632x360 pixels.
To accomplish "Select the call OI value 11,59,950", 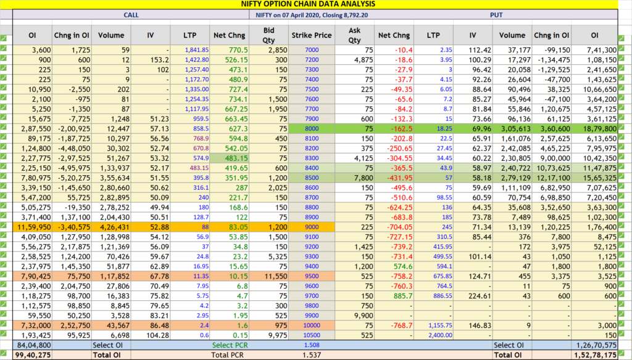I will (35, 227).
